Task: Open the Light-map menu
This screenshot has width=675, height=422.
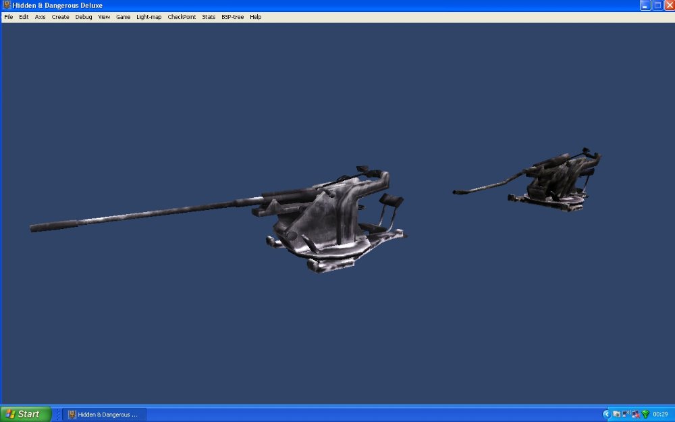Action: [149, 17]
